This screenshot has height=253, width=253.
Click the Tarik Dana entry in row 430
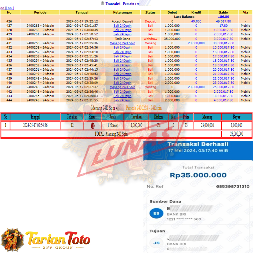pyautogui.click(x=122, y=39)
